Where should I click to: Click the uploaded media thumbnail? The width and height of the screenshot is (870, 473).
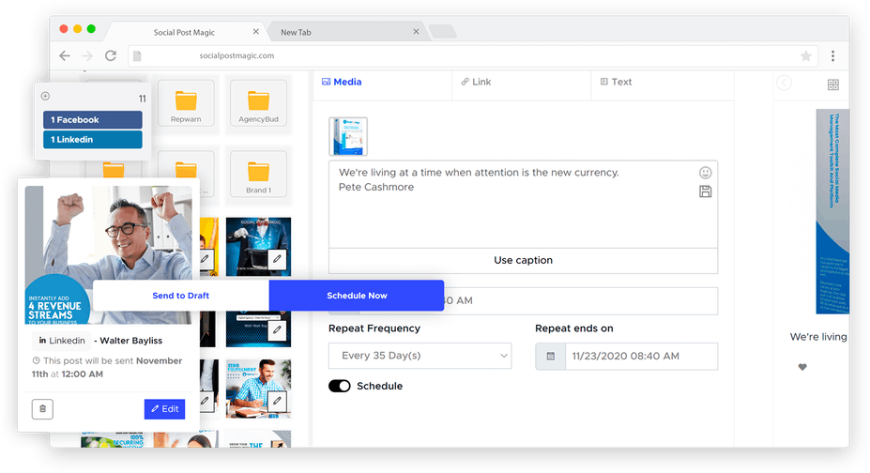click(348, 136)
